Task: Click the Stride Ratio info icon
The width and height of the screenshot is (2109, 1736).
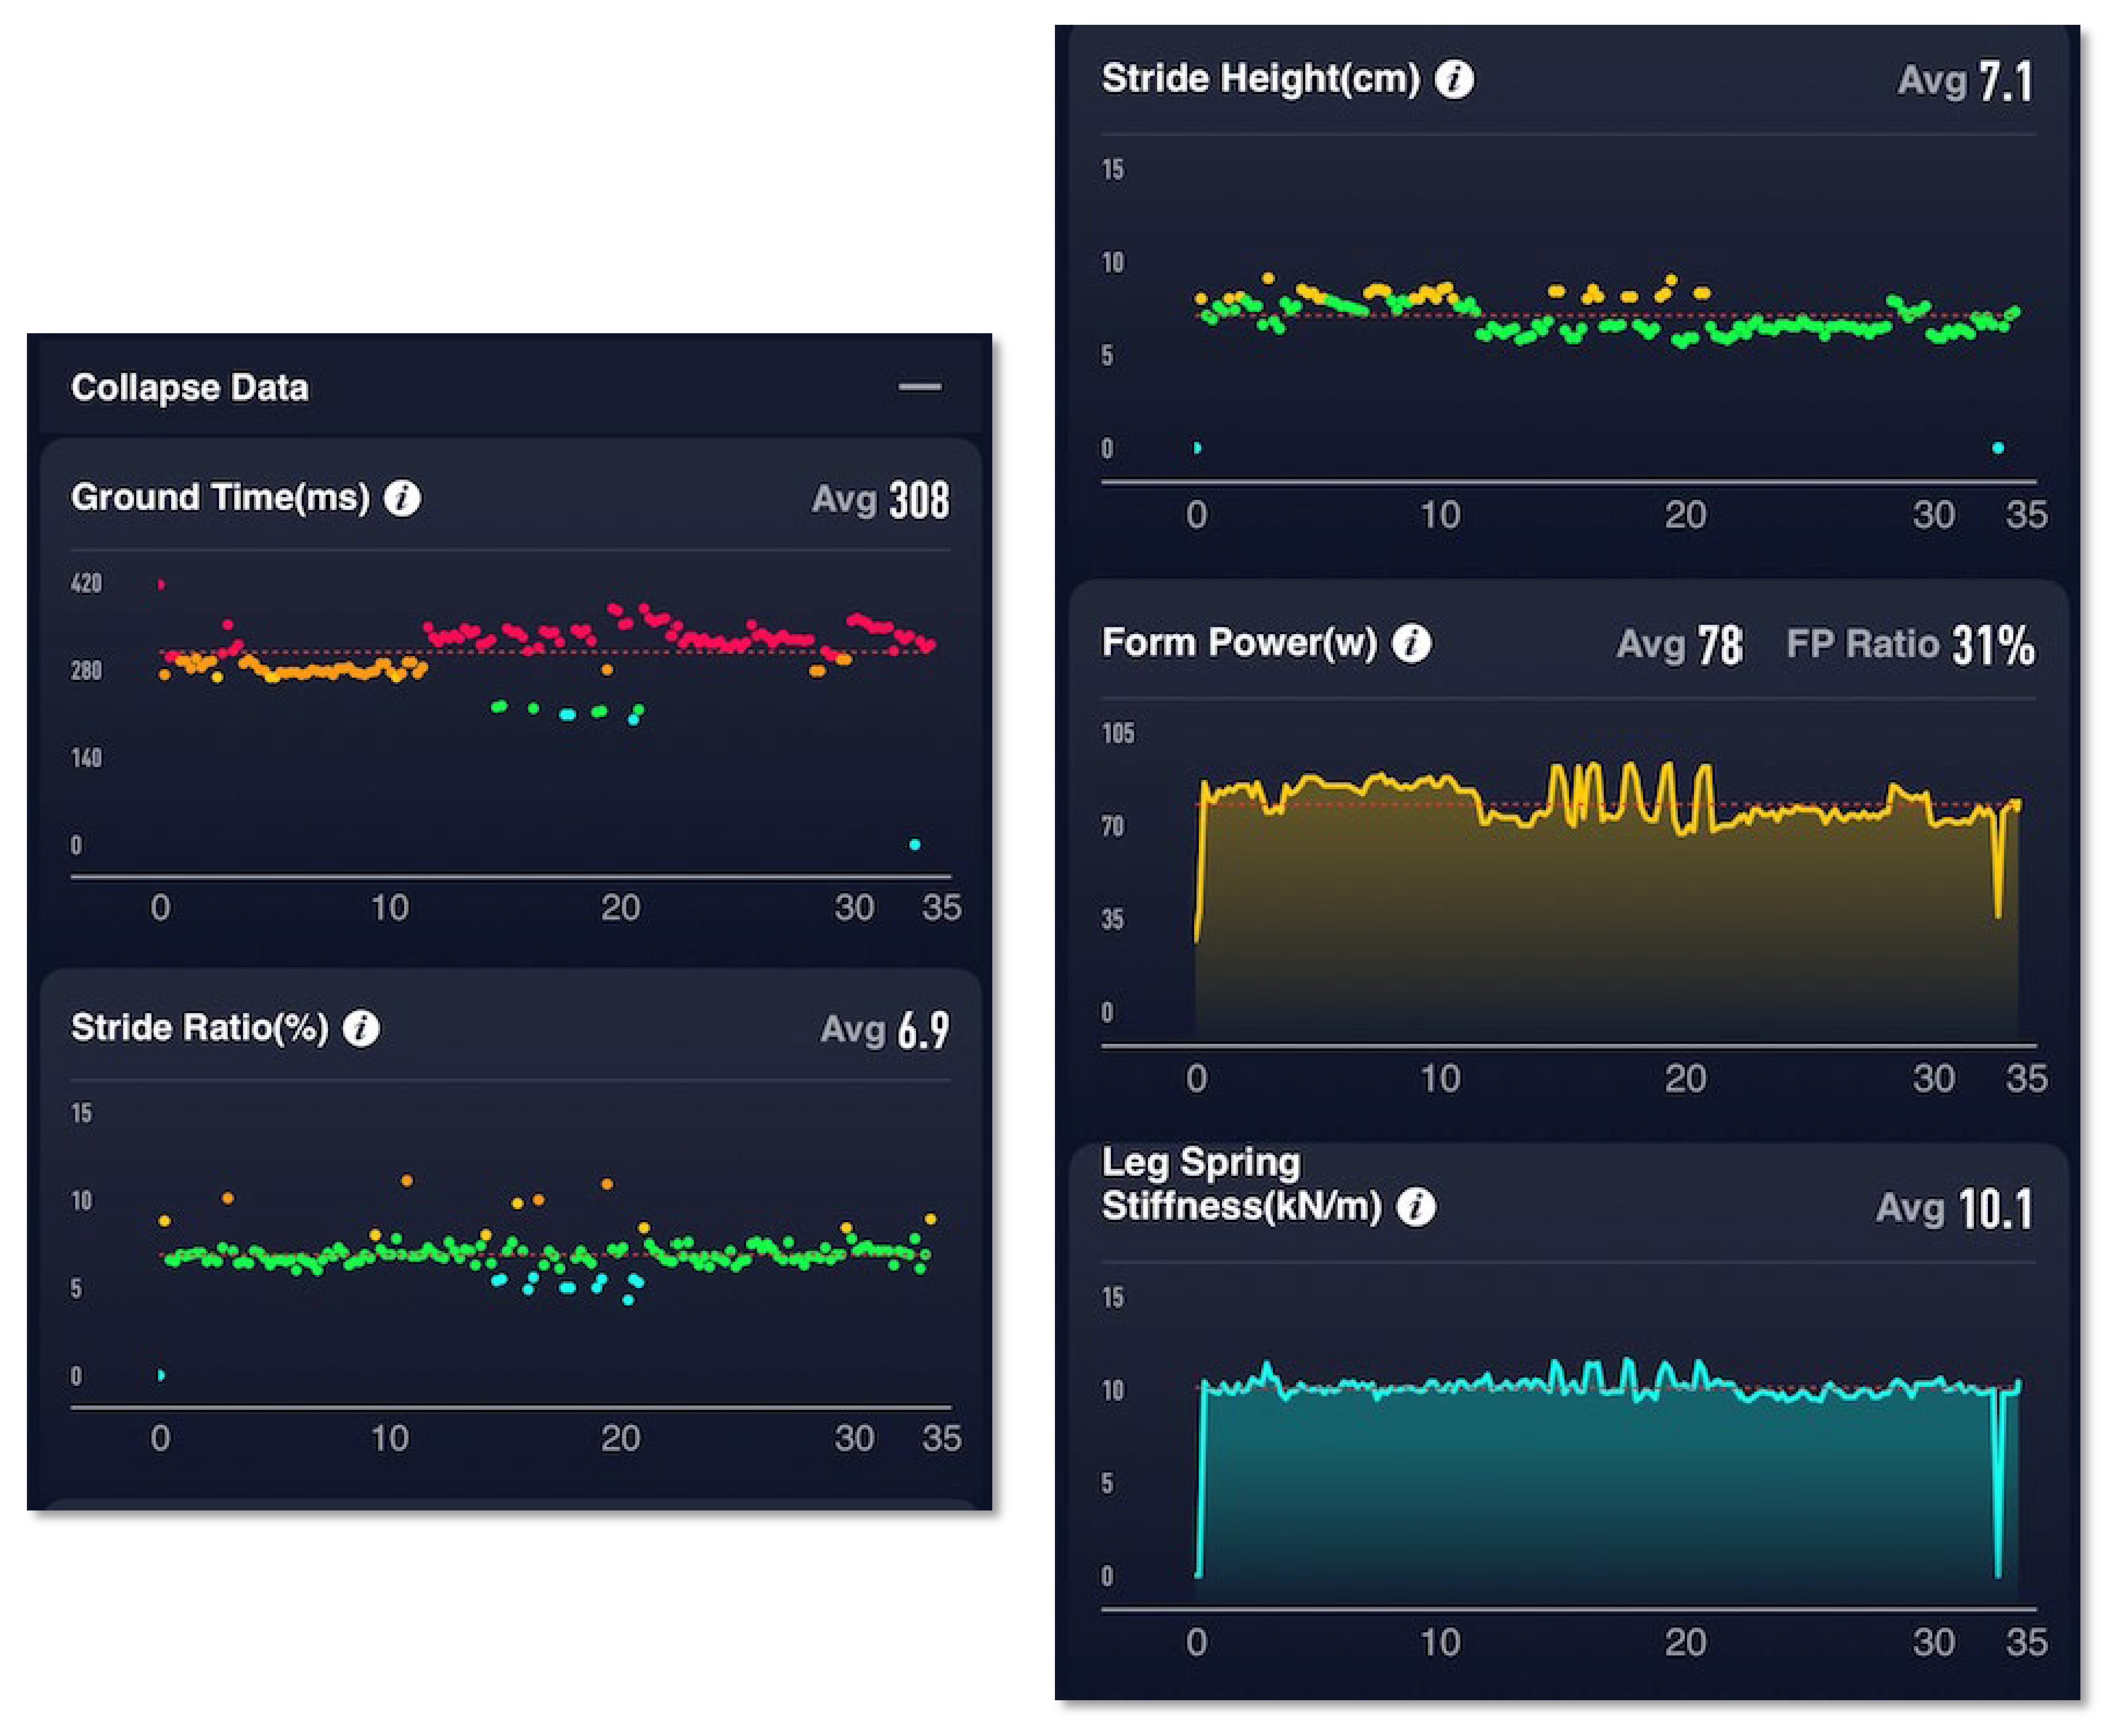Action: (x=361, y=1028)
